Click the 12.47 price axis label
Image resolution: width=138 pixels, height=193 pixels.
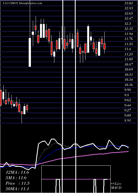tap(129, 18)
